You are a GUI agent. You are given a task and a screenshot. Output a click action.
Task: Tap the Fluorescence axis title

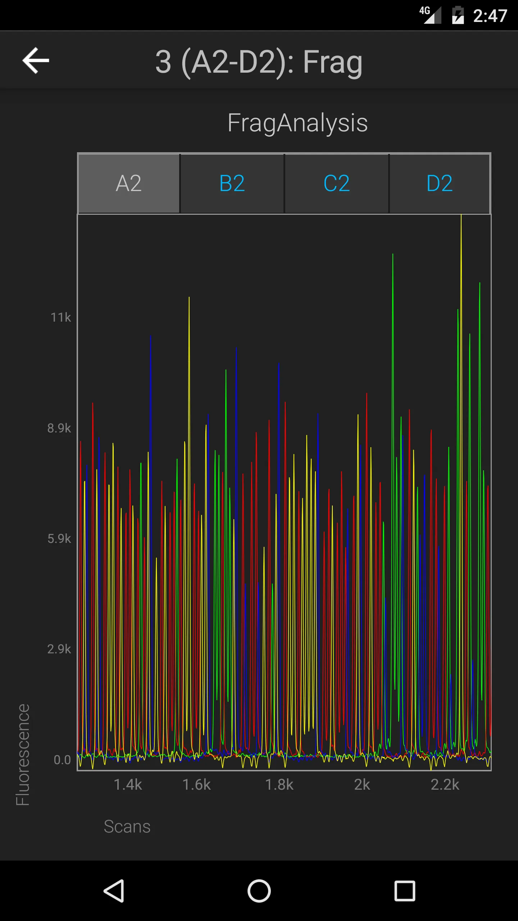point(23,755)
